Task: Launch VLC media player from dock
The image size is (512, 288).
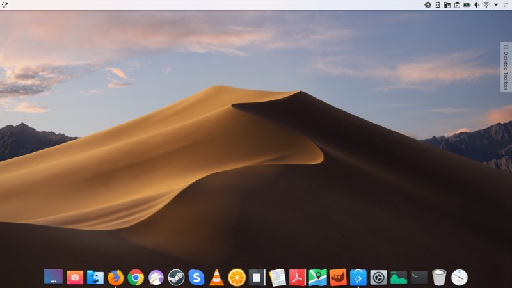Action: click(216, 278)
